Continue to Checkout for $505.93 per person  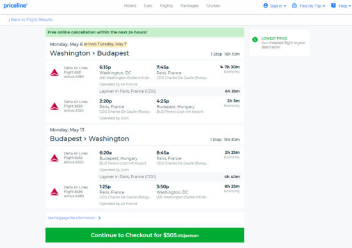[145, 235]
